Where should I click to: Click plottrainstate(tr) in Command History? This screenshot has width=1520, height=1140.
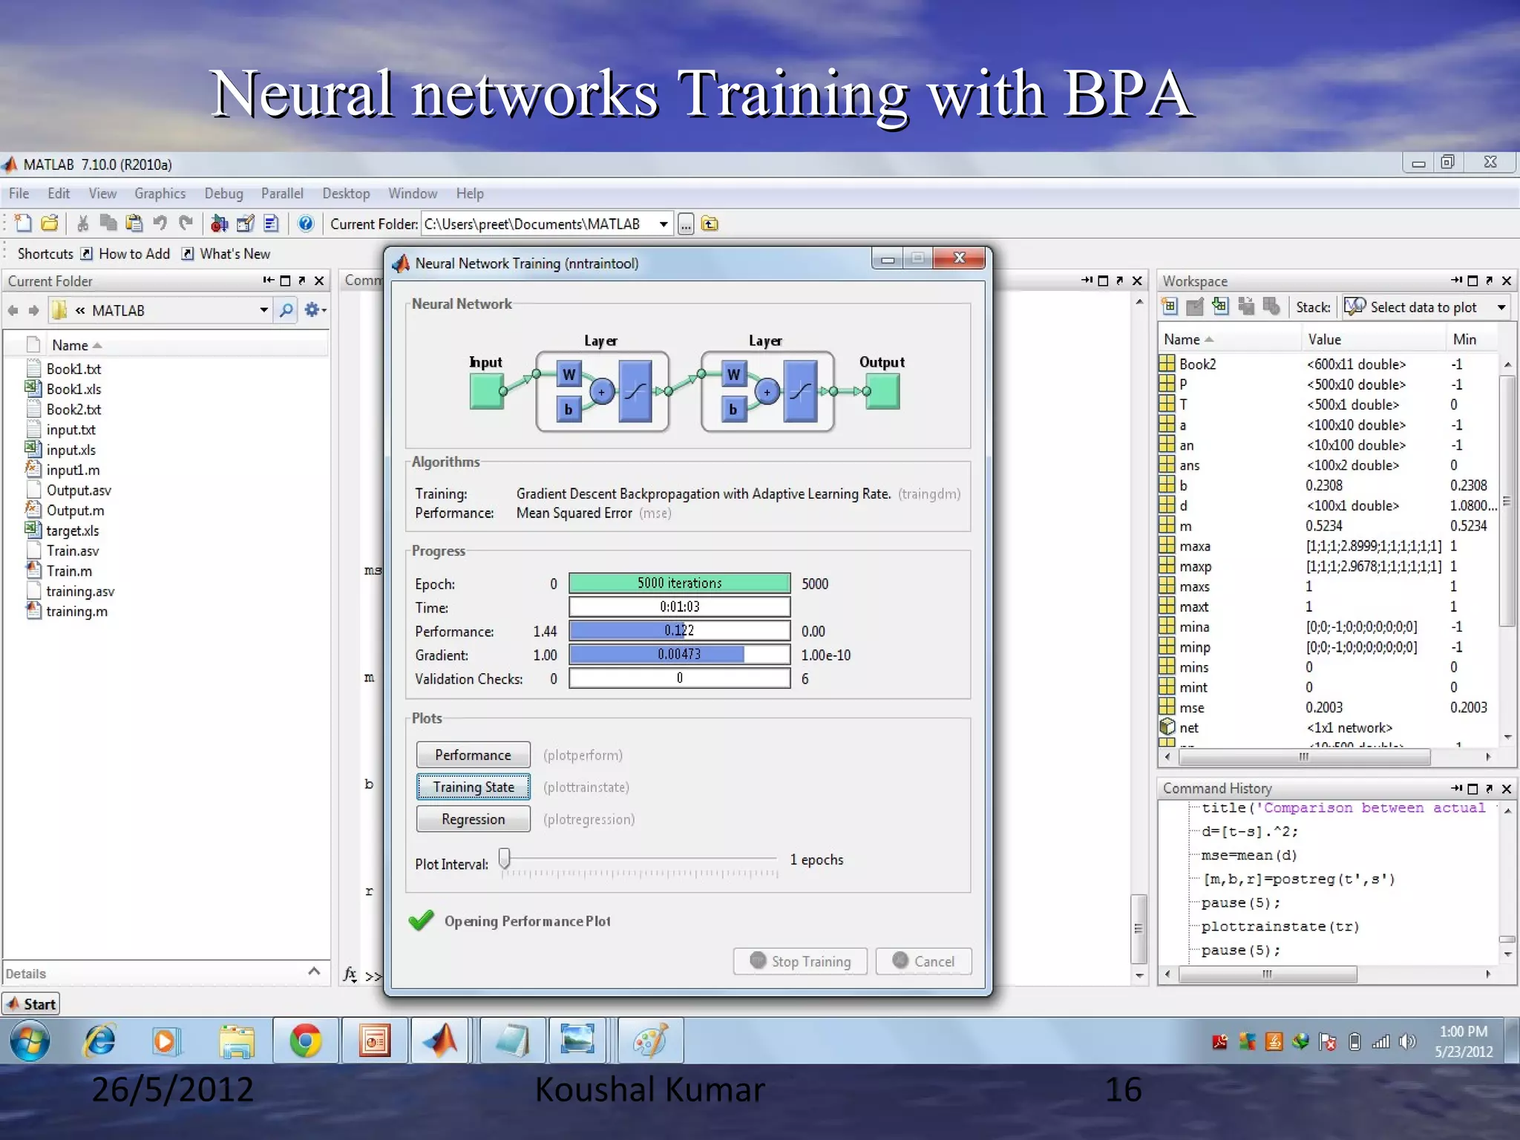1280,926
